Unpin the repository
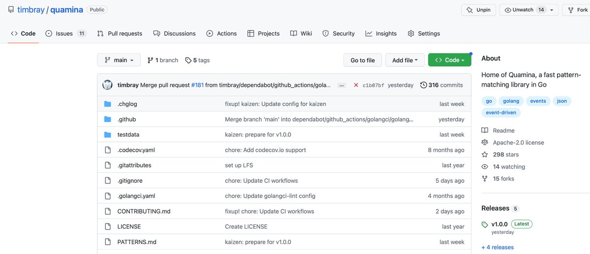The image size is (590, 254). click(478, 10)
